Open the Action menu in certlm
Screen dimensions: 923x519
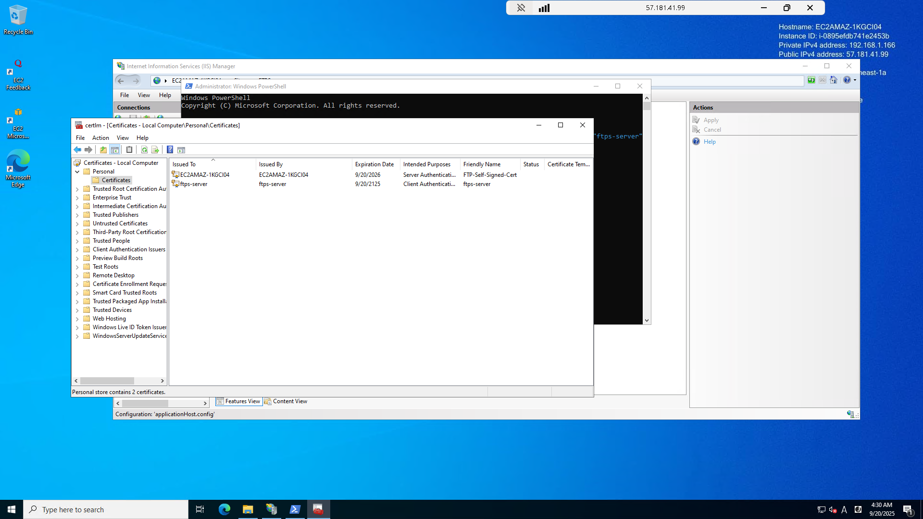[100, 138]
